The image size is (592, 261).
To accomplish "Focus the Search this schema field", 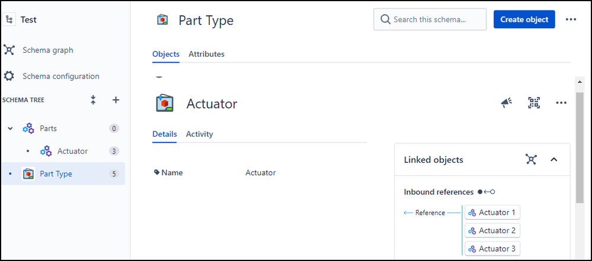I will point(430,20).
